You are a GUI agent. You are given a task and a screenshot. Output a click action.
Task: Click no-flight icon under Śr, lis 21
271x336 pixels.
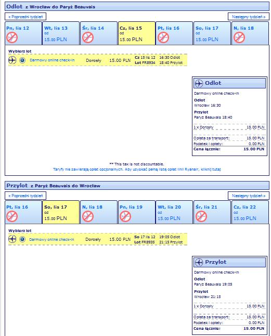[201, 216]
